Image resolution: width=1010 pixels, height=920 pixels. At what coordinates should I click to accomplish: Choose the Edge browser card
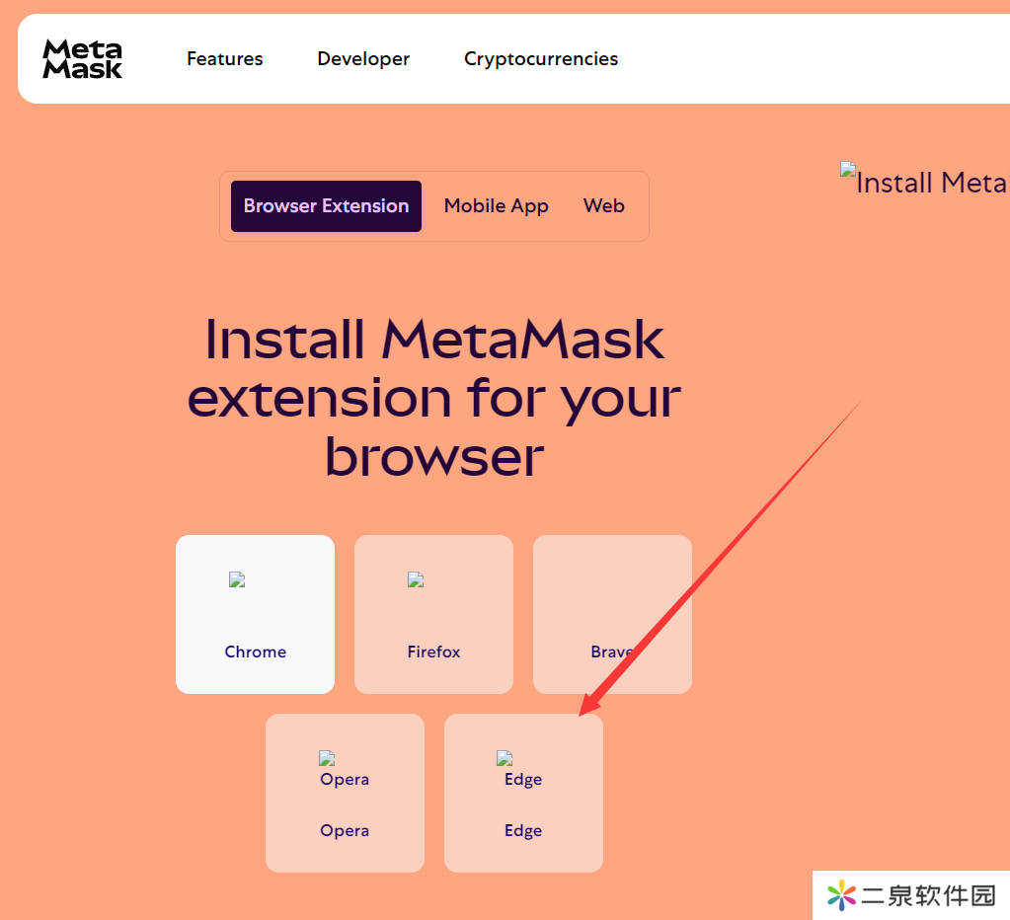tap(523, 793)
